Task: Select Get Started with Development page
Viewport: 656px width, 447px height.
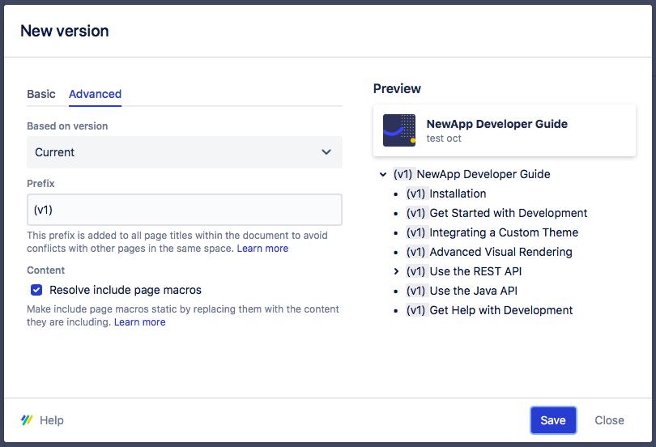Action: tap(508, 213)
